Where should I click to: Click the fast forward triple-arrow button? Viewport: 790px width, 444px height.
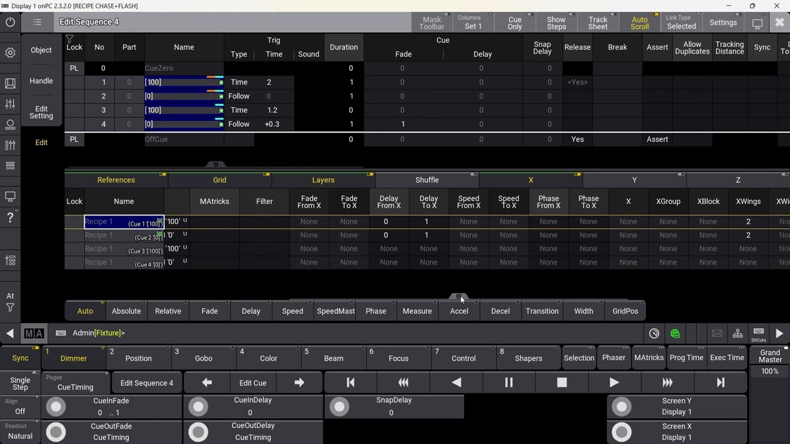[667, 383]
